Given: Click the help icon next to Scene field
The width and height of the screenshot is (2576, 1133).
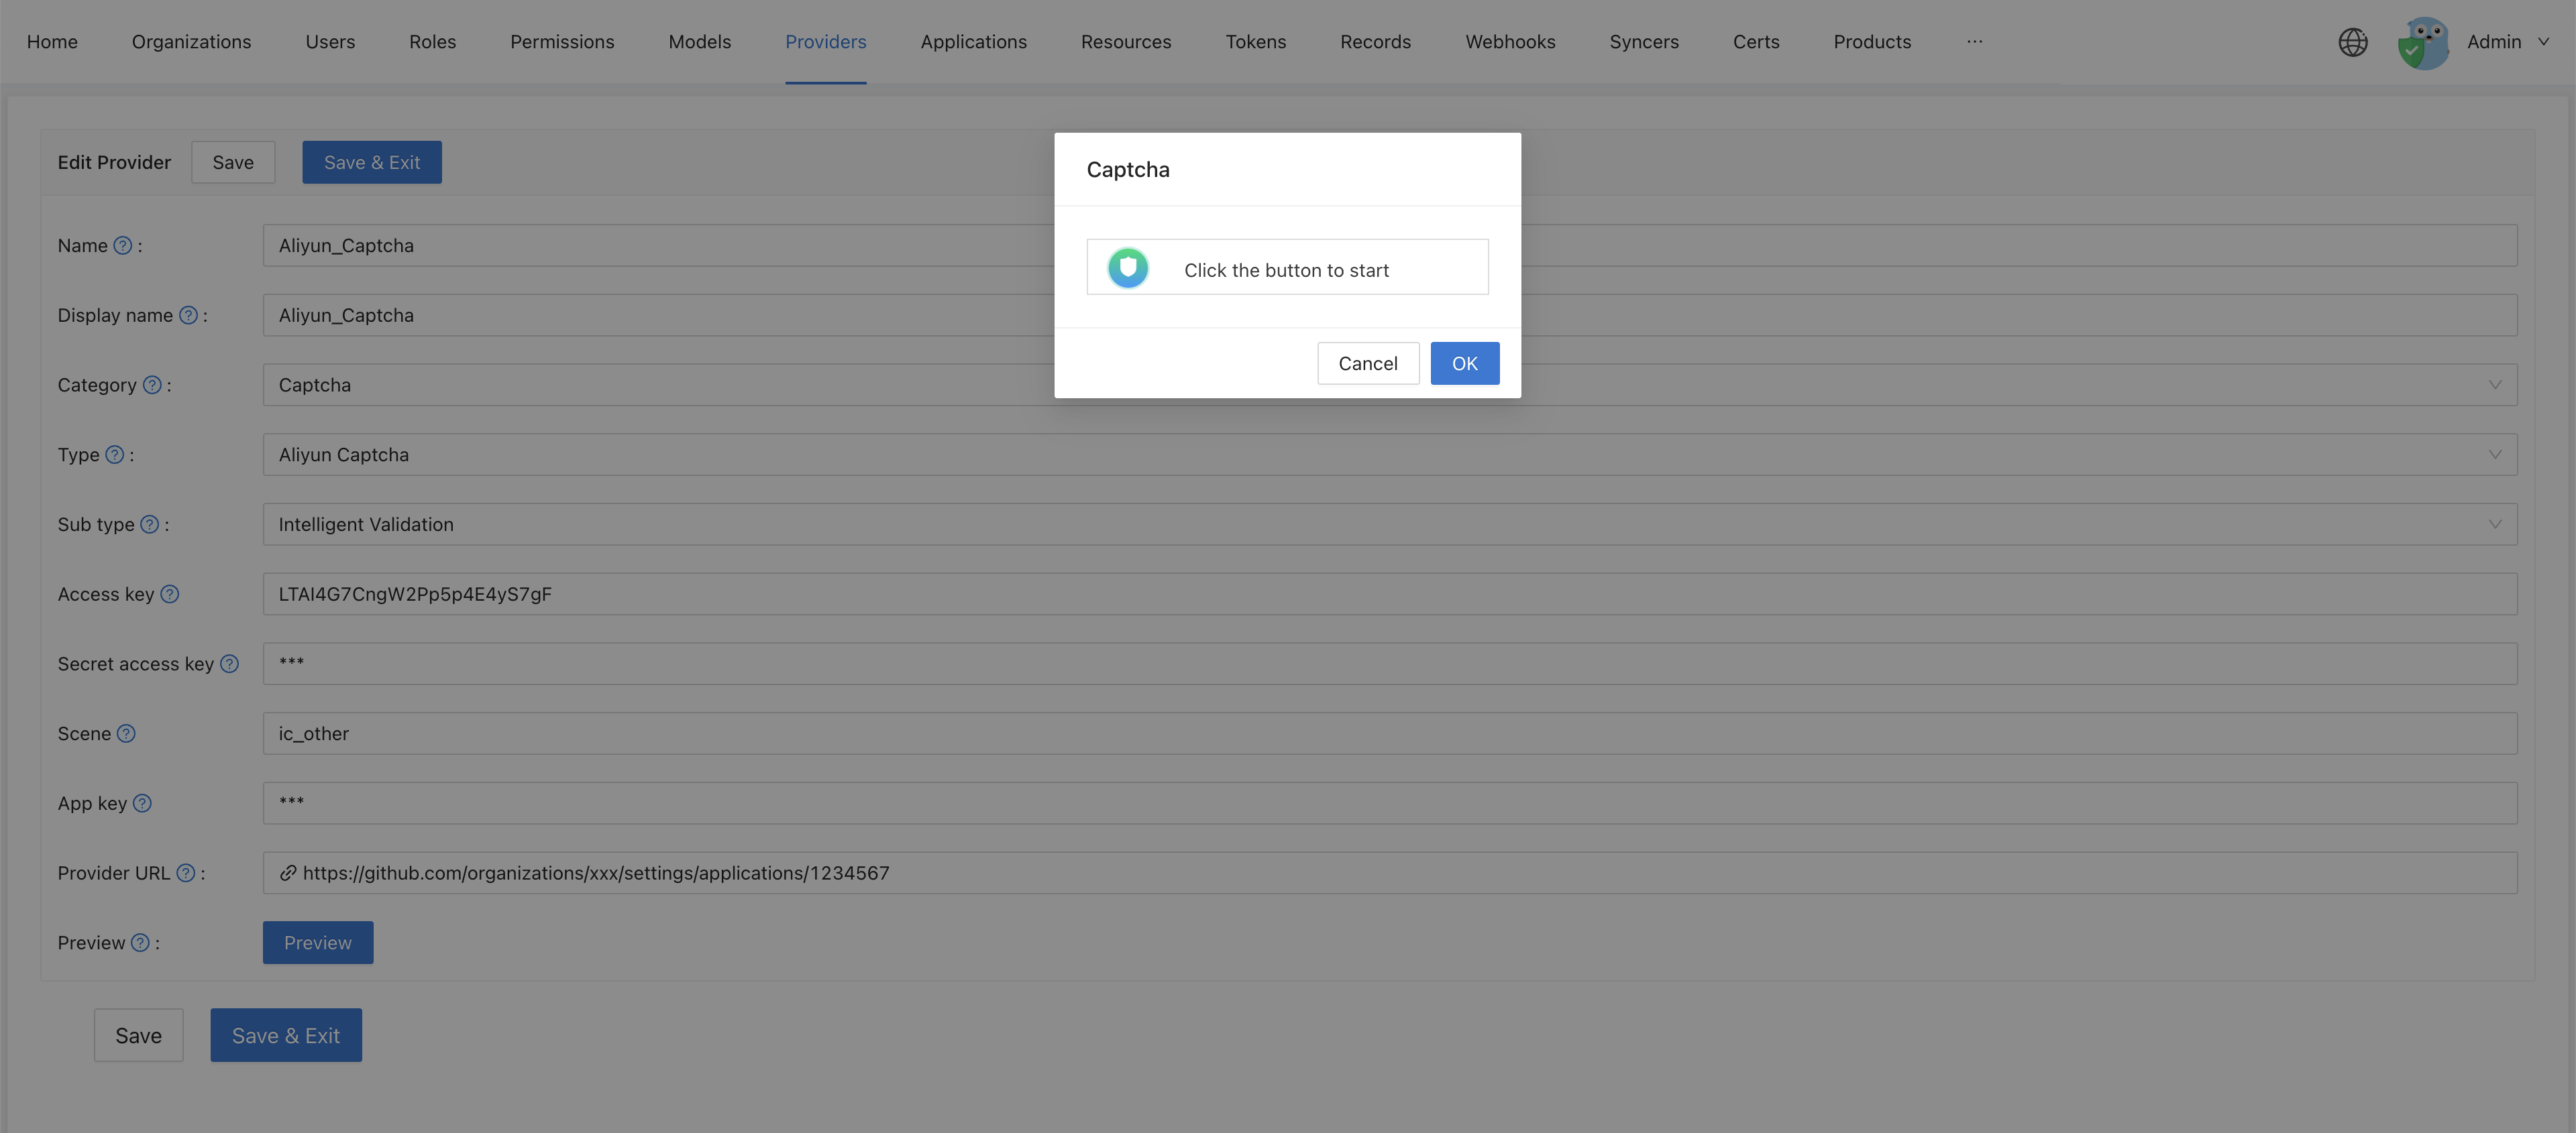Looking at the screenshot, I should pyautogui.click(x=127, y=733).
